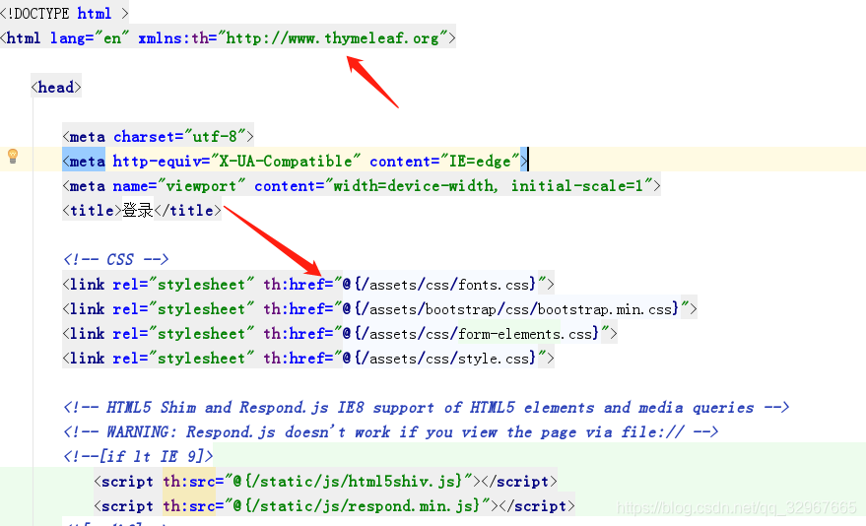Click the 登录 title text

(x=138, y=210)
